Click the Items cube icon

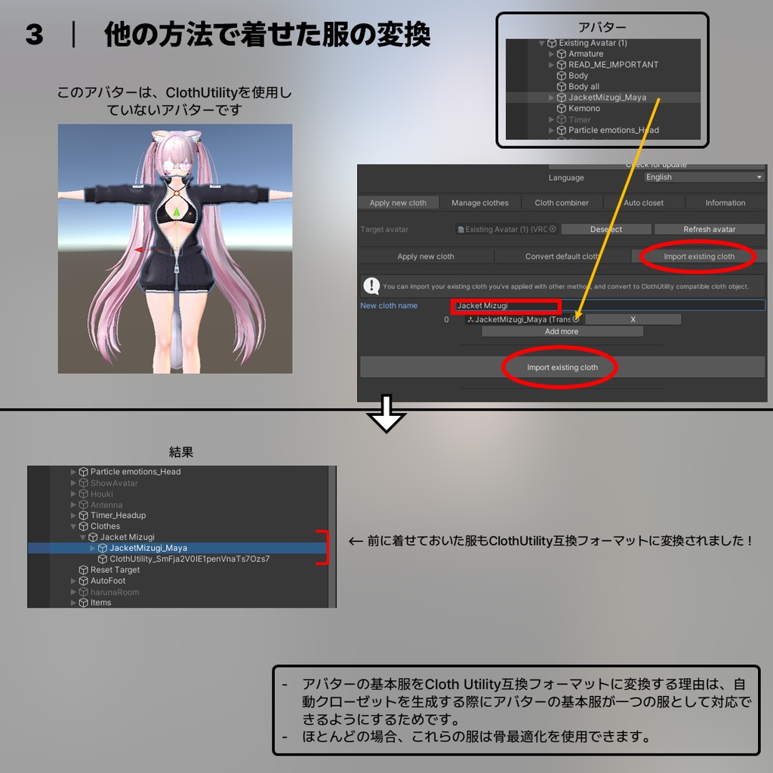tap(84, 602)
